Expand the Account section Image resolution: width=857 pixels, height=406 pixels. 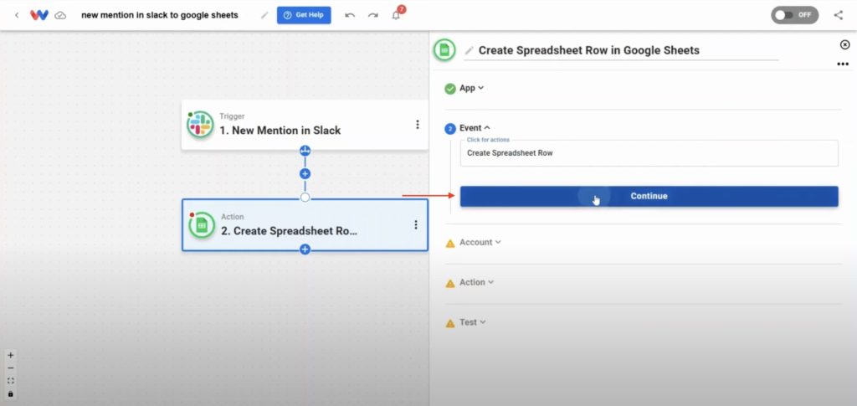click(480, 242)
